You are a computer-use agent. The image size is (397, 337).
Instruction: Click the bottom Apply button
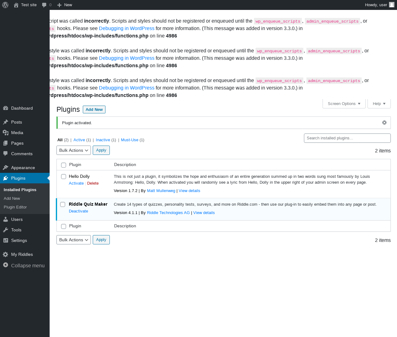[x=101, y=240]
